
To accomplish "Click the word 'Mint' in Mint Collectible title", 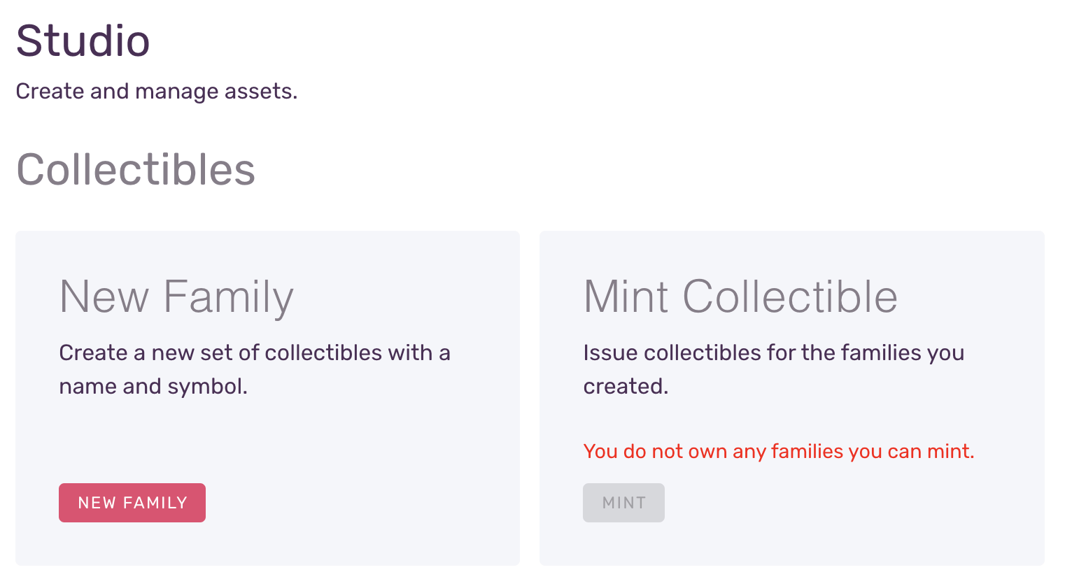I will pos(626,296).
